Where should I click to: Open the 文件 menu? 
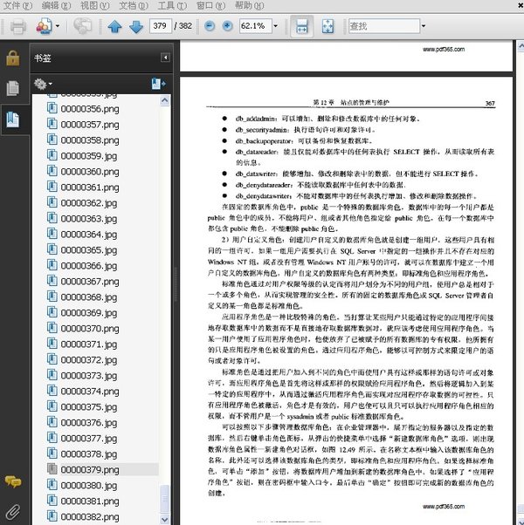(17, 5)
